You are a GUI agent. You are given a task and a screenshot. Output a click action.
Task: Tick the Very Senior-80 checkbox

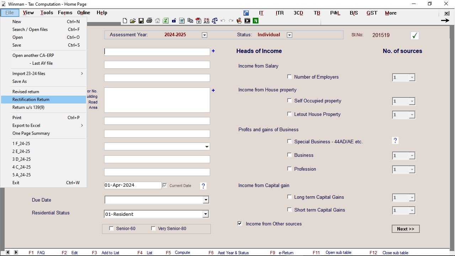[x=154, y=229]
